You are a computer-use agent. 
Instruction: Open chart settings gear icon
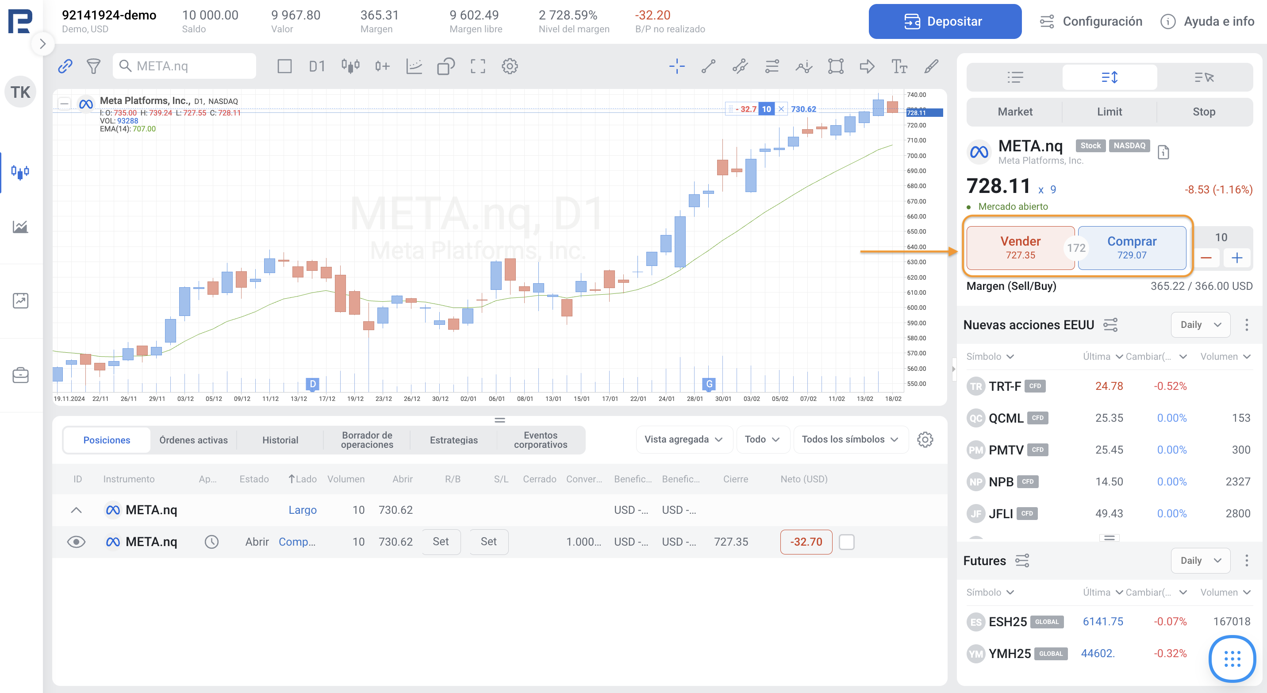(510, 66)
